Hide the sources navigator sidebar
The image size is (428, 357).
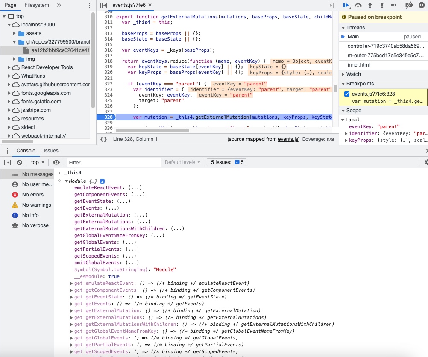pyautogui.click(x=103, y=5)
